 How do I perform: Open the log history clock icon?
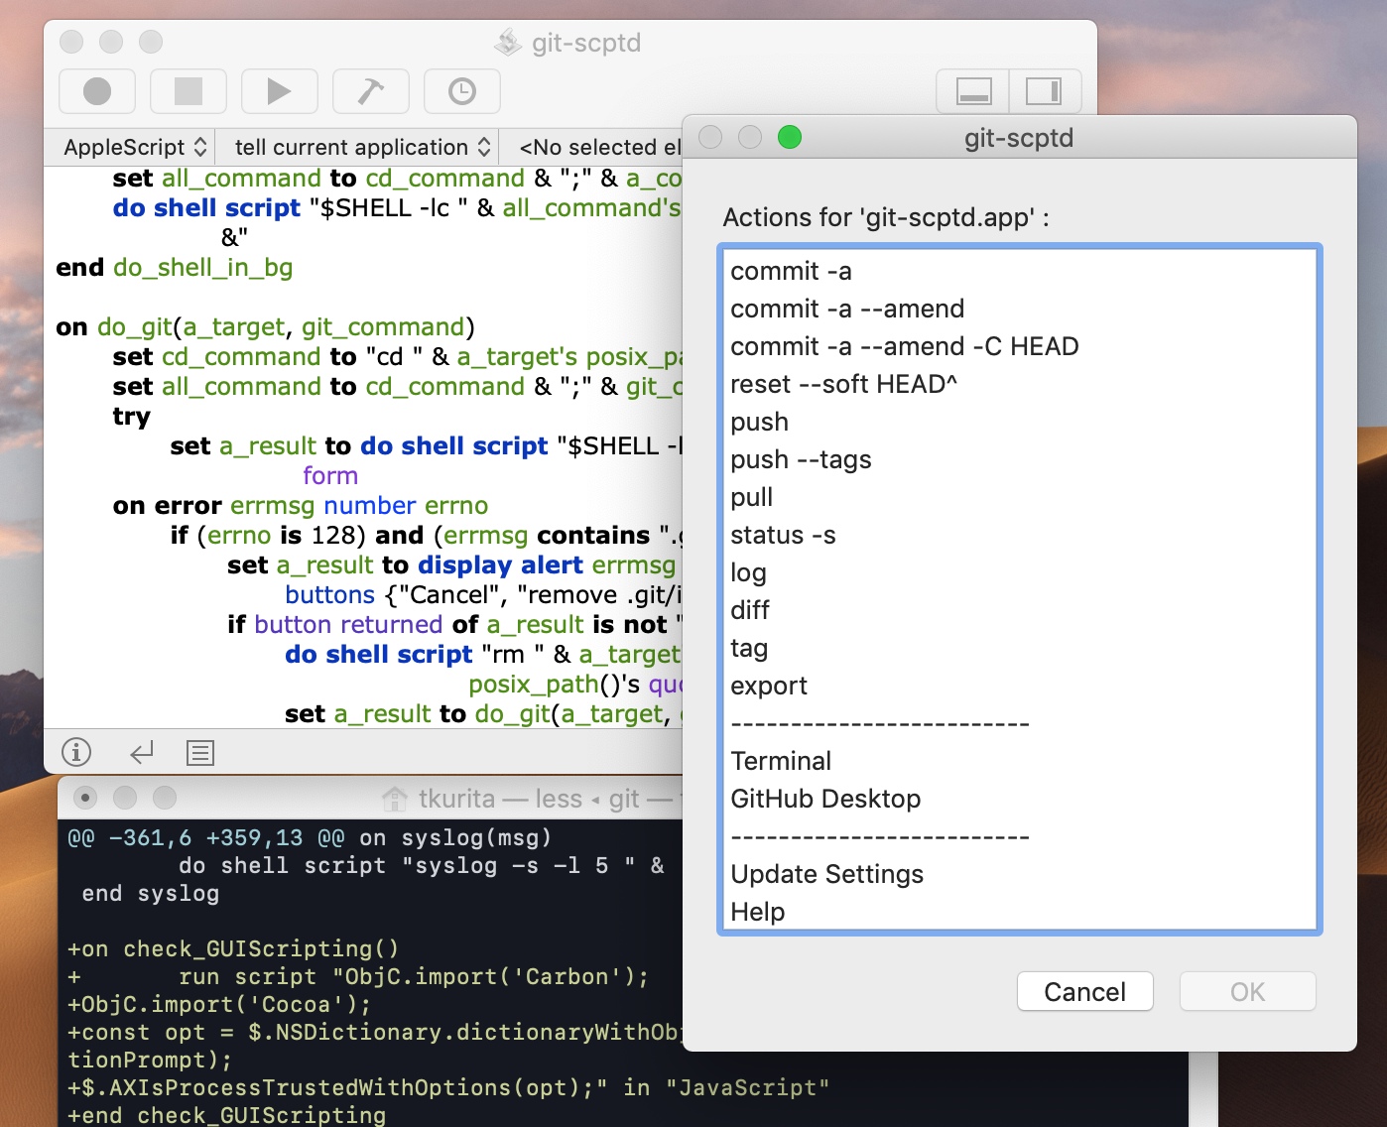point(461,91)
